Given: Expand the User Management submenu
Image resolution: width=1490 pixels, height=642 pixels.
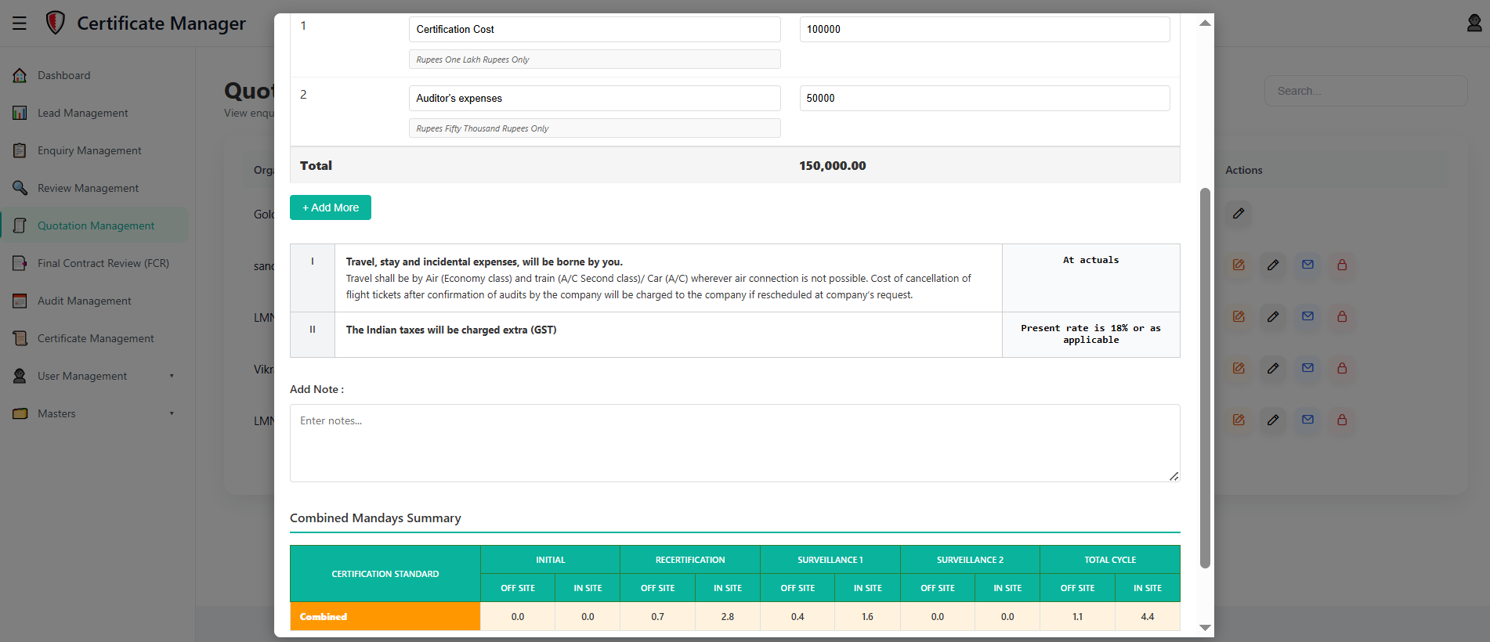Looking at the screenshot, I should [172, 376].
